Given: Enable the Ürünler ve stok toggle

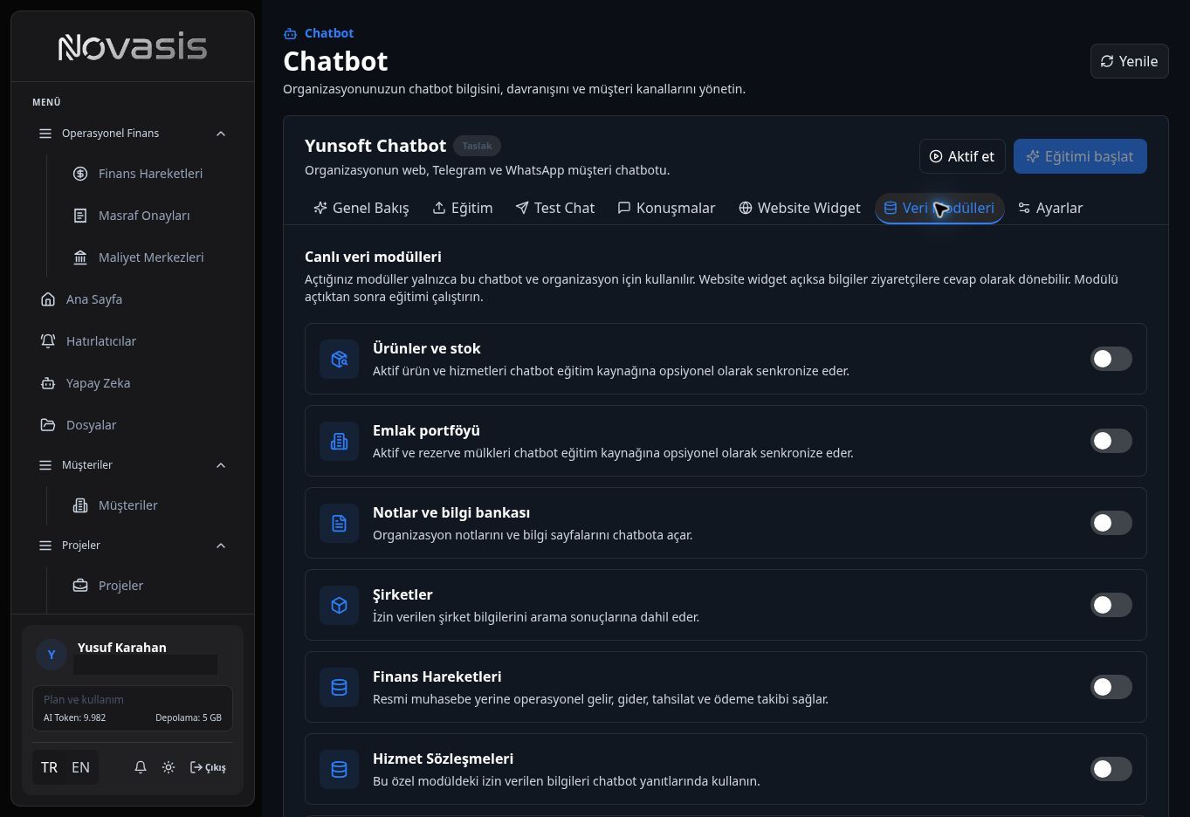Looking at the screenshot, I should pos(1111,359).
